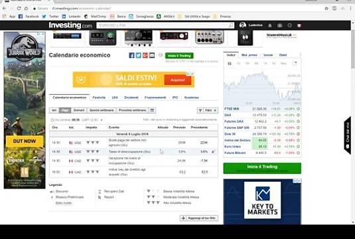Select the Questa settimana range button

102,110
